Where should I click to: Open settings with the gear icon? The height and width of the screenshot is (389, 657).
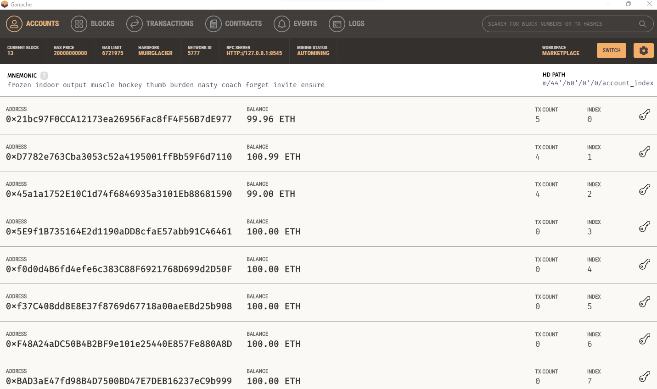tap(644, 50)
